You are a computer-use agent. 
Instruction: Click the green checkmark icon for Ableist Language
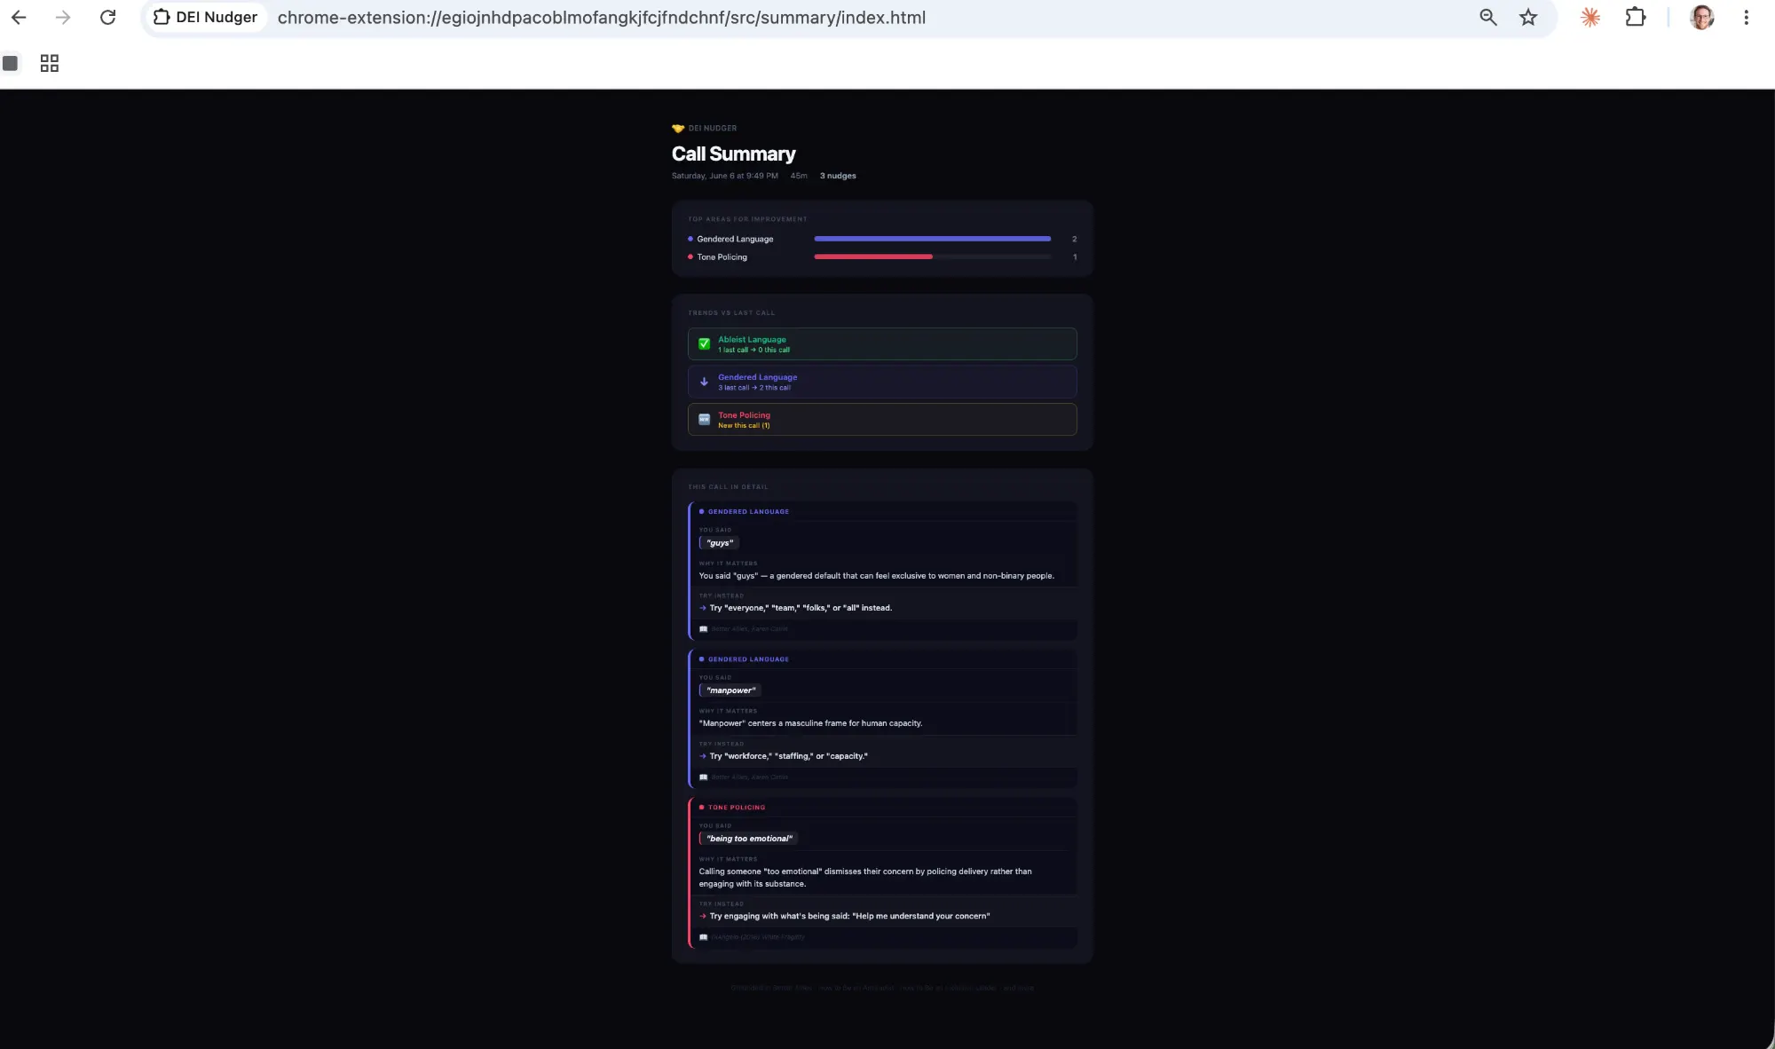704,344
